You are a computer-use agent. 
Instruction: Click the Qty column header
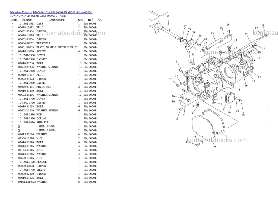point(80,20)
